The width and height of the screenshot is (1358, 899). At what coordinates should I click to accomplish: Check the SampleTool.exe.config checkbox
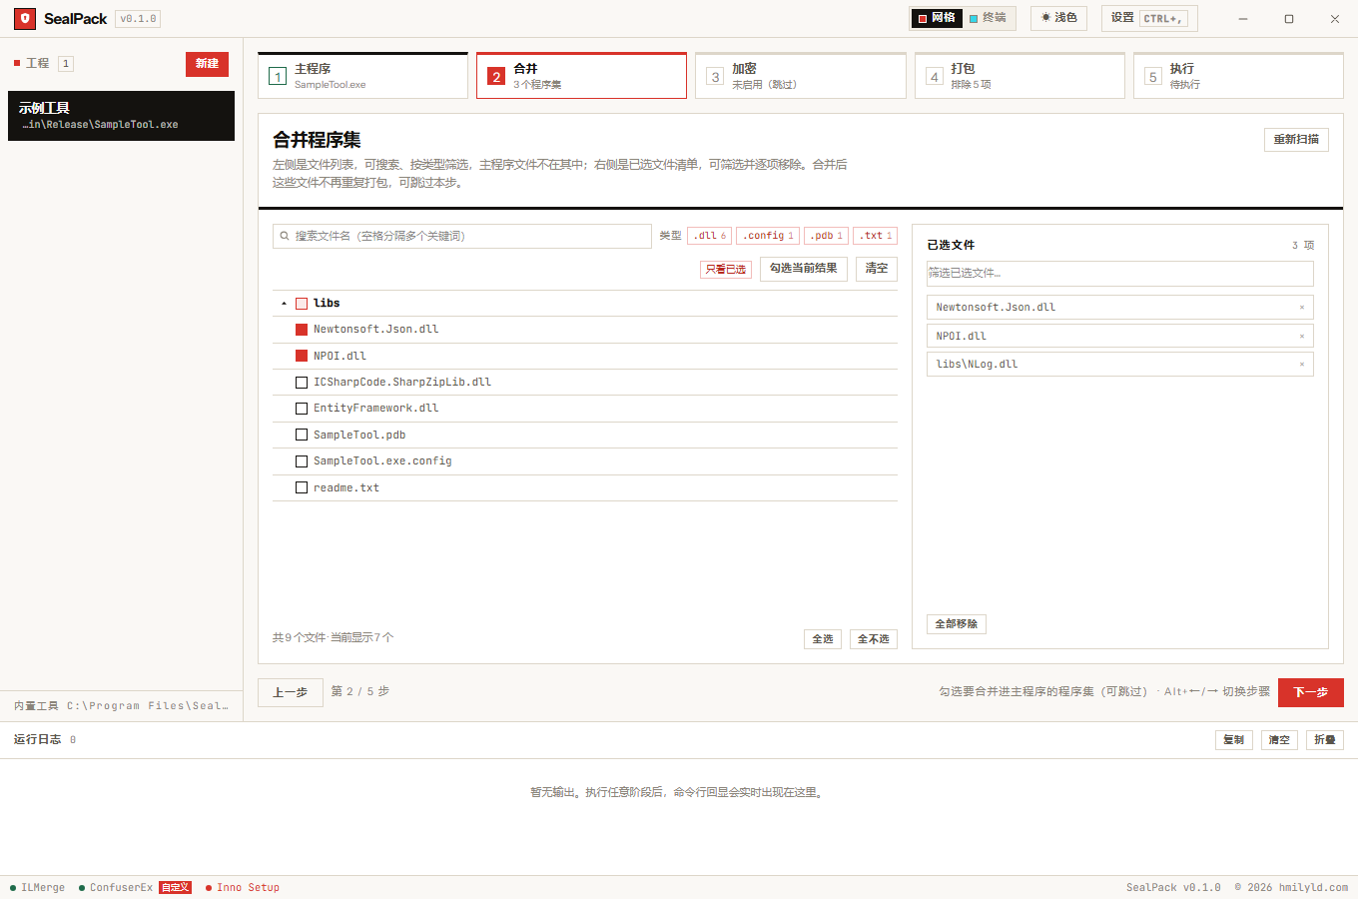pos(302,461)
